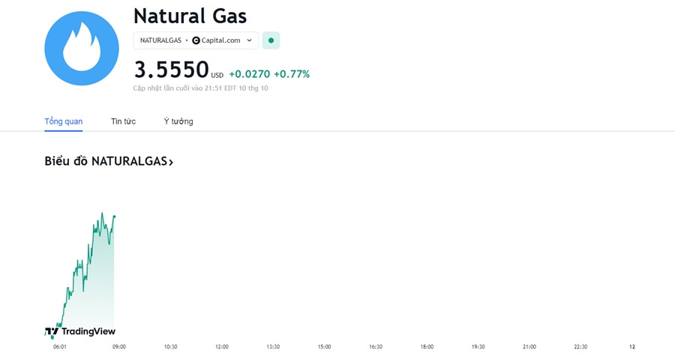675x356 pixels.
Task: Select the 09:00 time axis label
Action: 119,346
